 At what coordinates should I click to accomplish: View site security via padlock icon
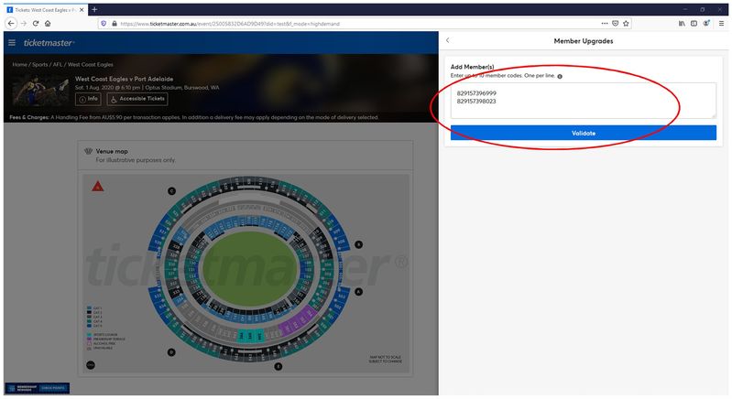(114, 23)
